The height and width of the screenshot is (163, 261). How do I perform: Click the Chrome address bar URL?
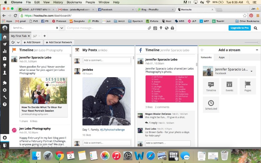click(x=48, y=16)
